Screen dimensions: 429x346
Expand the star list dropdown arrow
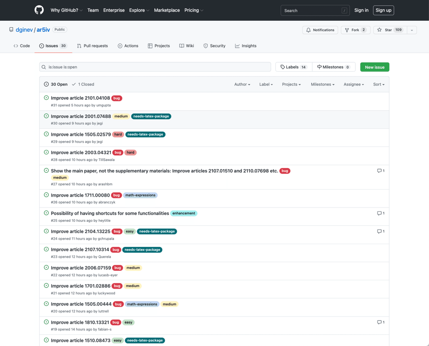412,30
